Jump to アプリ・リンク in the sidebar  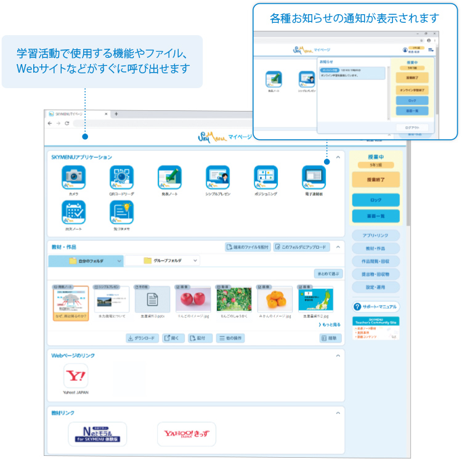click(376, 235)
